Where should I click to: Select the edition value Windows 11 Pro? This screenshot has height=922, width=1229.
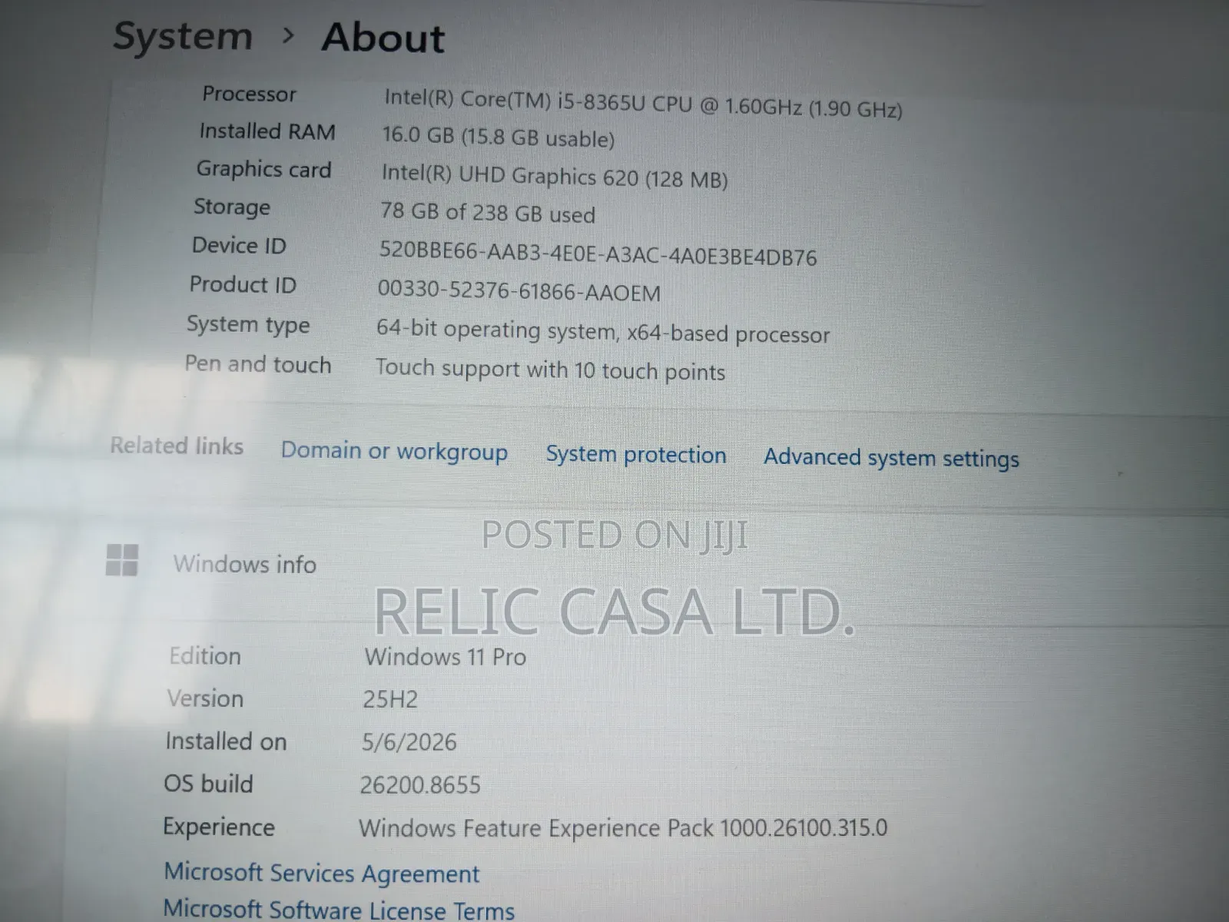pyautogui.click(x=446, y=657)
